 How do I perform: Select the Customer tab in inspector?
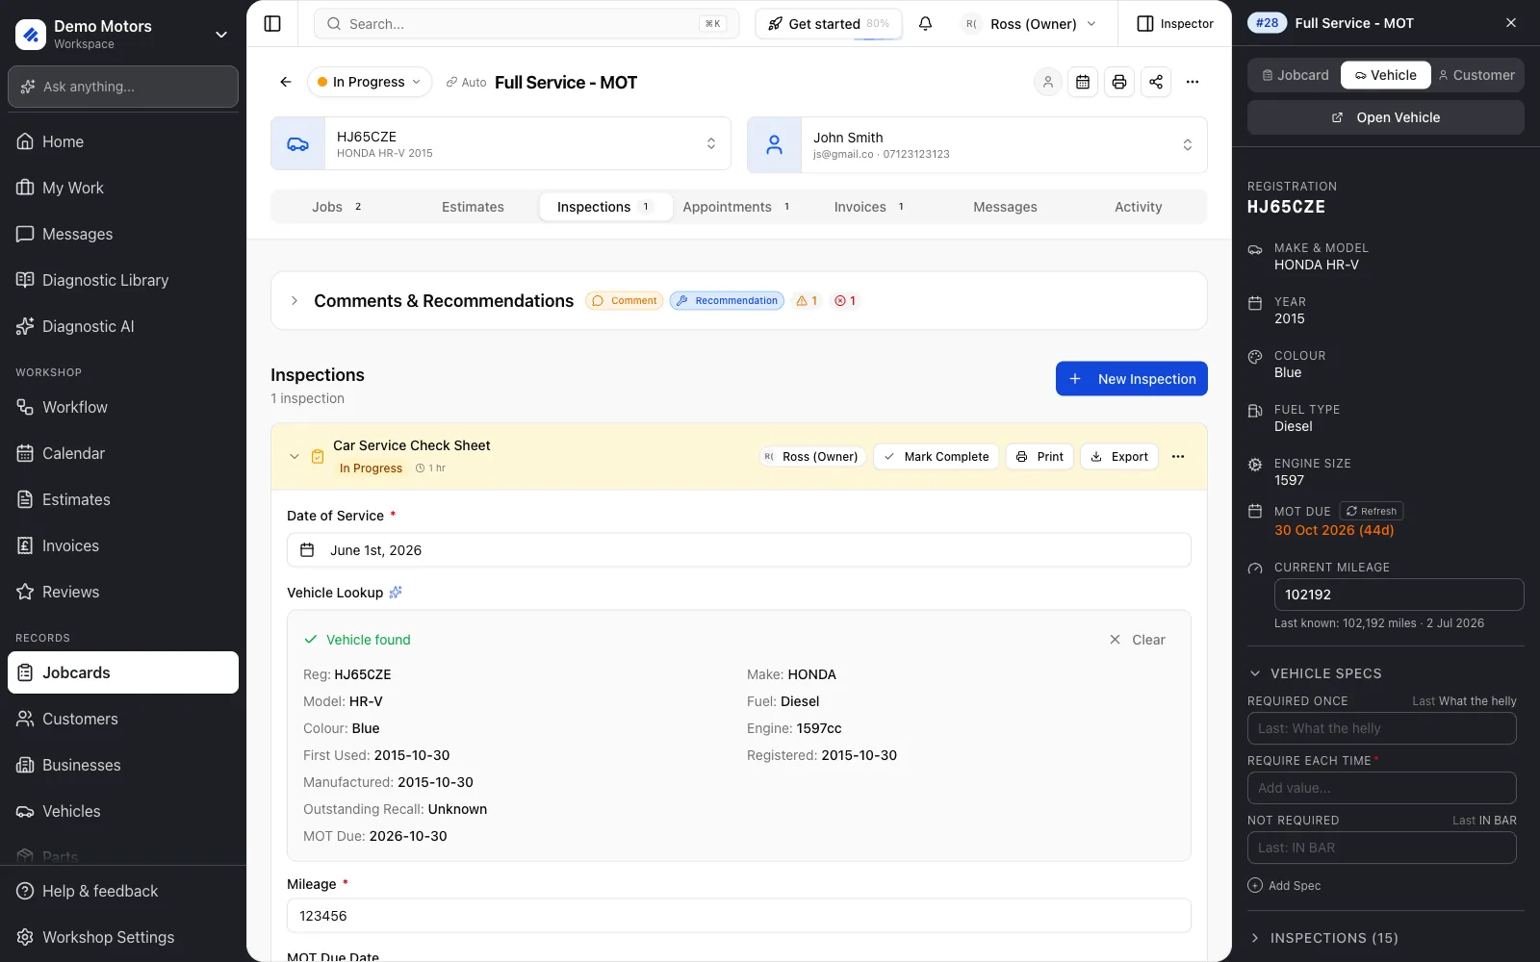pos(1476,75)
